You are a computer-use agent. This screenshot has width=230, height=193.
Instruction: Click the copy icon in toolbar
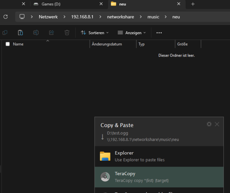coord(5,33)
